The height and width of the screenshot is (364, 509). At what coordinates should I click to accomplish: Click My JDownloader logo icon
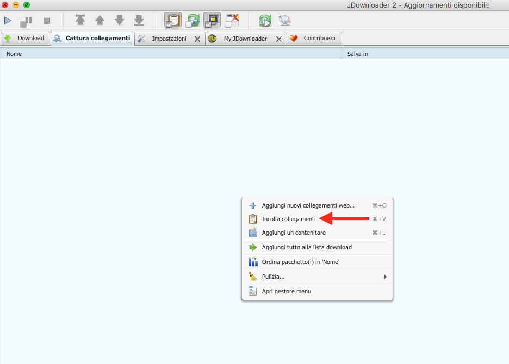[212, 39]
